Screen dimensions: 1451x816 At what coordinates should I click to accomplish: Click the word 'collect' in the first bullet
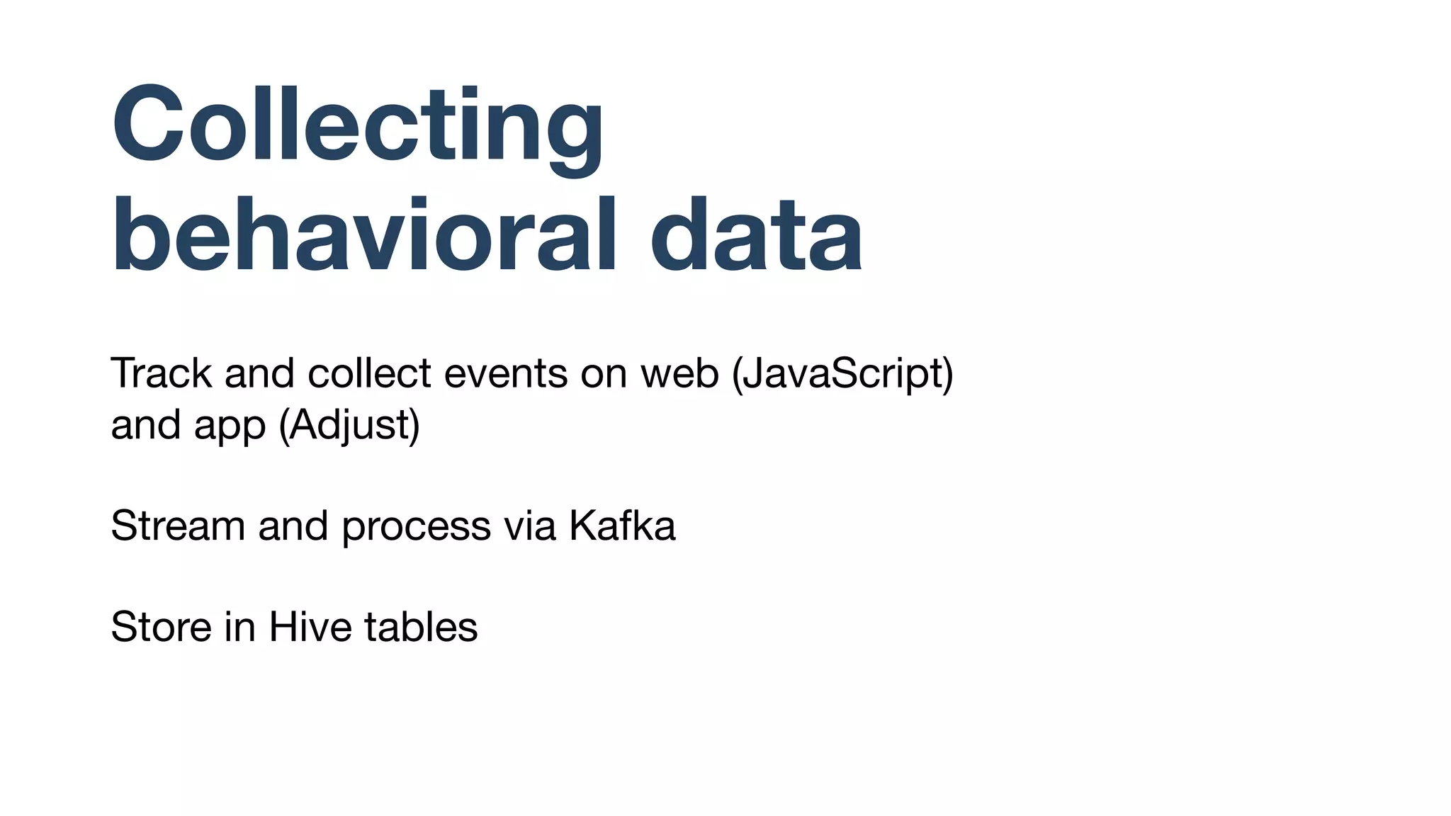369,373
